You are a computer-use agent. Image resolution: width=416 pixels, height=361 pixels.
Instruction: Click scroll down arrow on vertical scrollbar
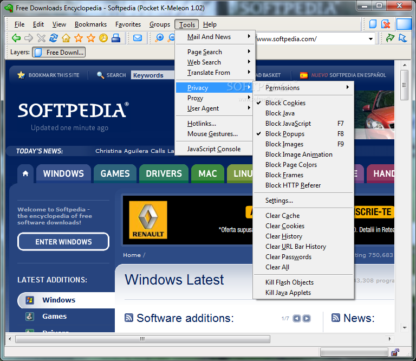tap(405, 328)
